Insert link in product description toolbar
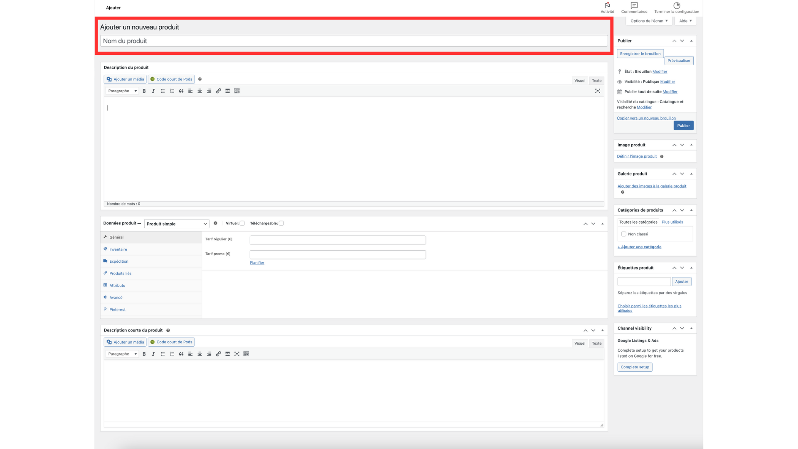The image size is (798, 449). pyautogui.click(x=218, y=91)
